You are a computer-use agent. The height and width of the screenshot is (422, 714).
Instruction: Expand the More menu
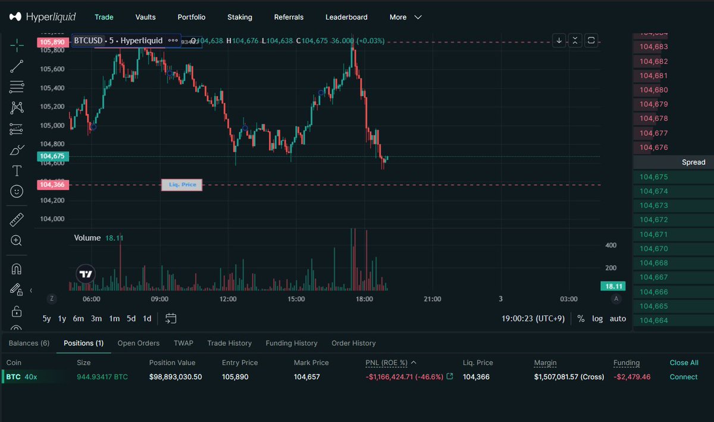405,17
